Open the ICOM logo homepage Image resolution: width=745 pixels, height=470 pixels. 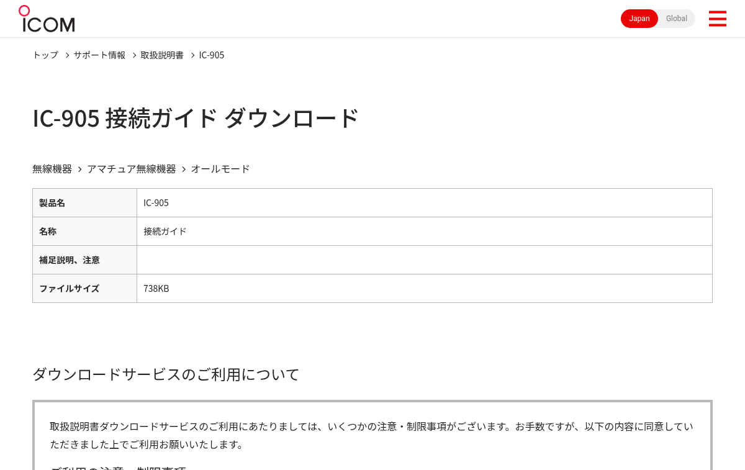pyautogui.click(x=47, y=19)
